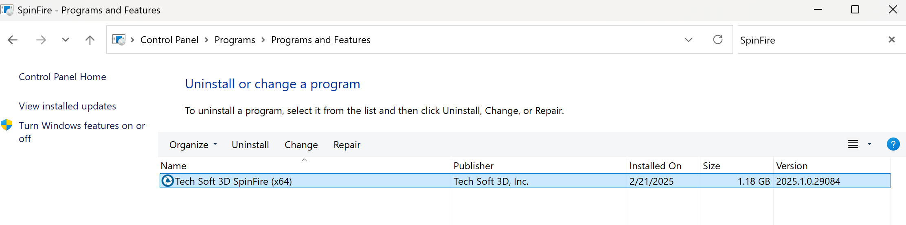Click the Up one level arrow
Screen dimensions: 906x225
click(90, 40)
